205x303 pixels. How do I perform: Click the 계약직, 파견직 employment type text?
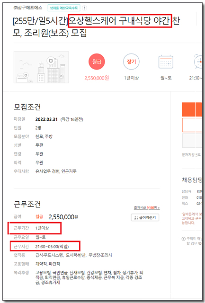47,264
